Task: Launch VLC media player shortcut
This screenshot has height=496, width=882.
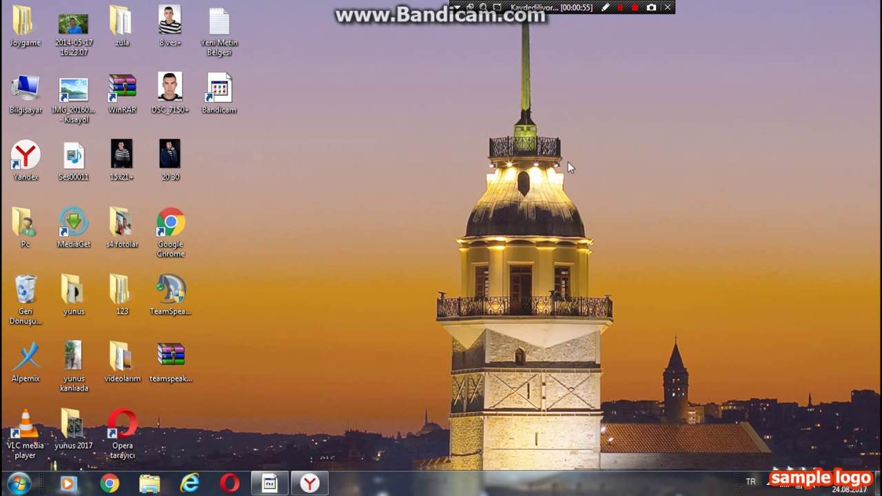Action: coord(25,434)
